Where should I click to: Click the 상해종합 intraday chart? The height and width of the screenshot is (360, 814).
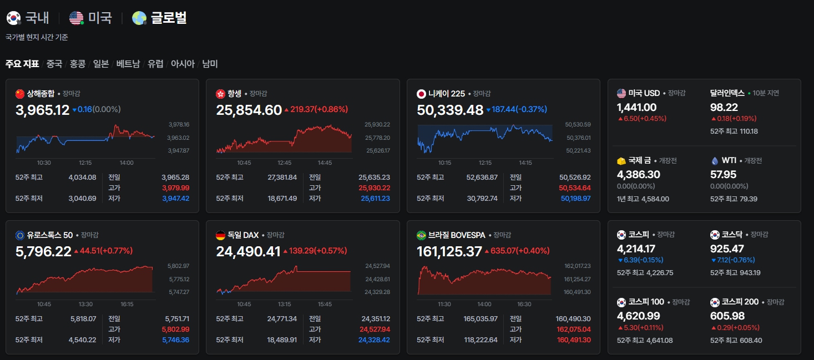tap(86, 139)
